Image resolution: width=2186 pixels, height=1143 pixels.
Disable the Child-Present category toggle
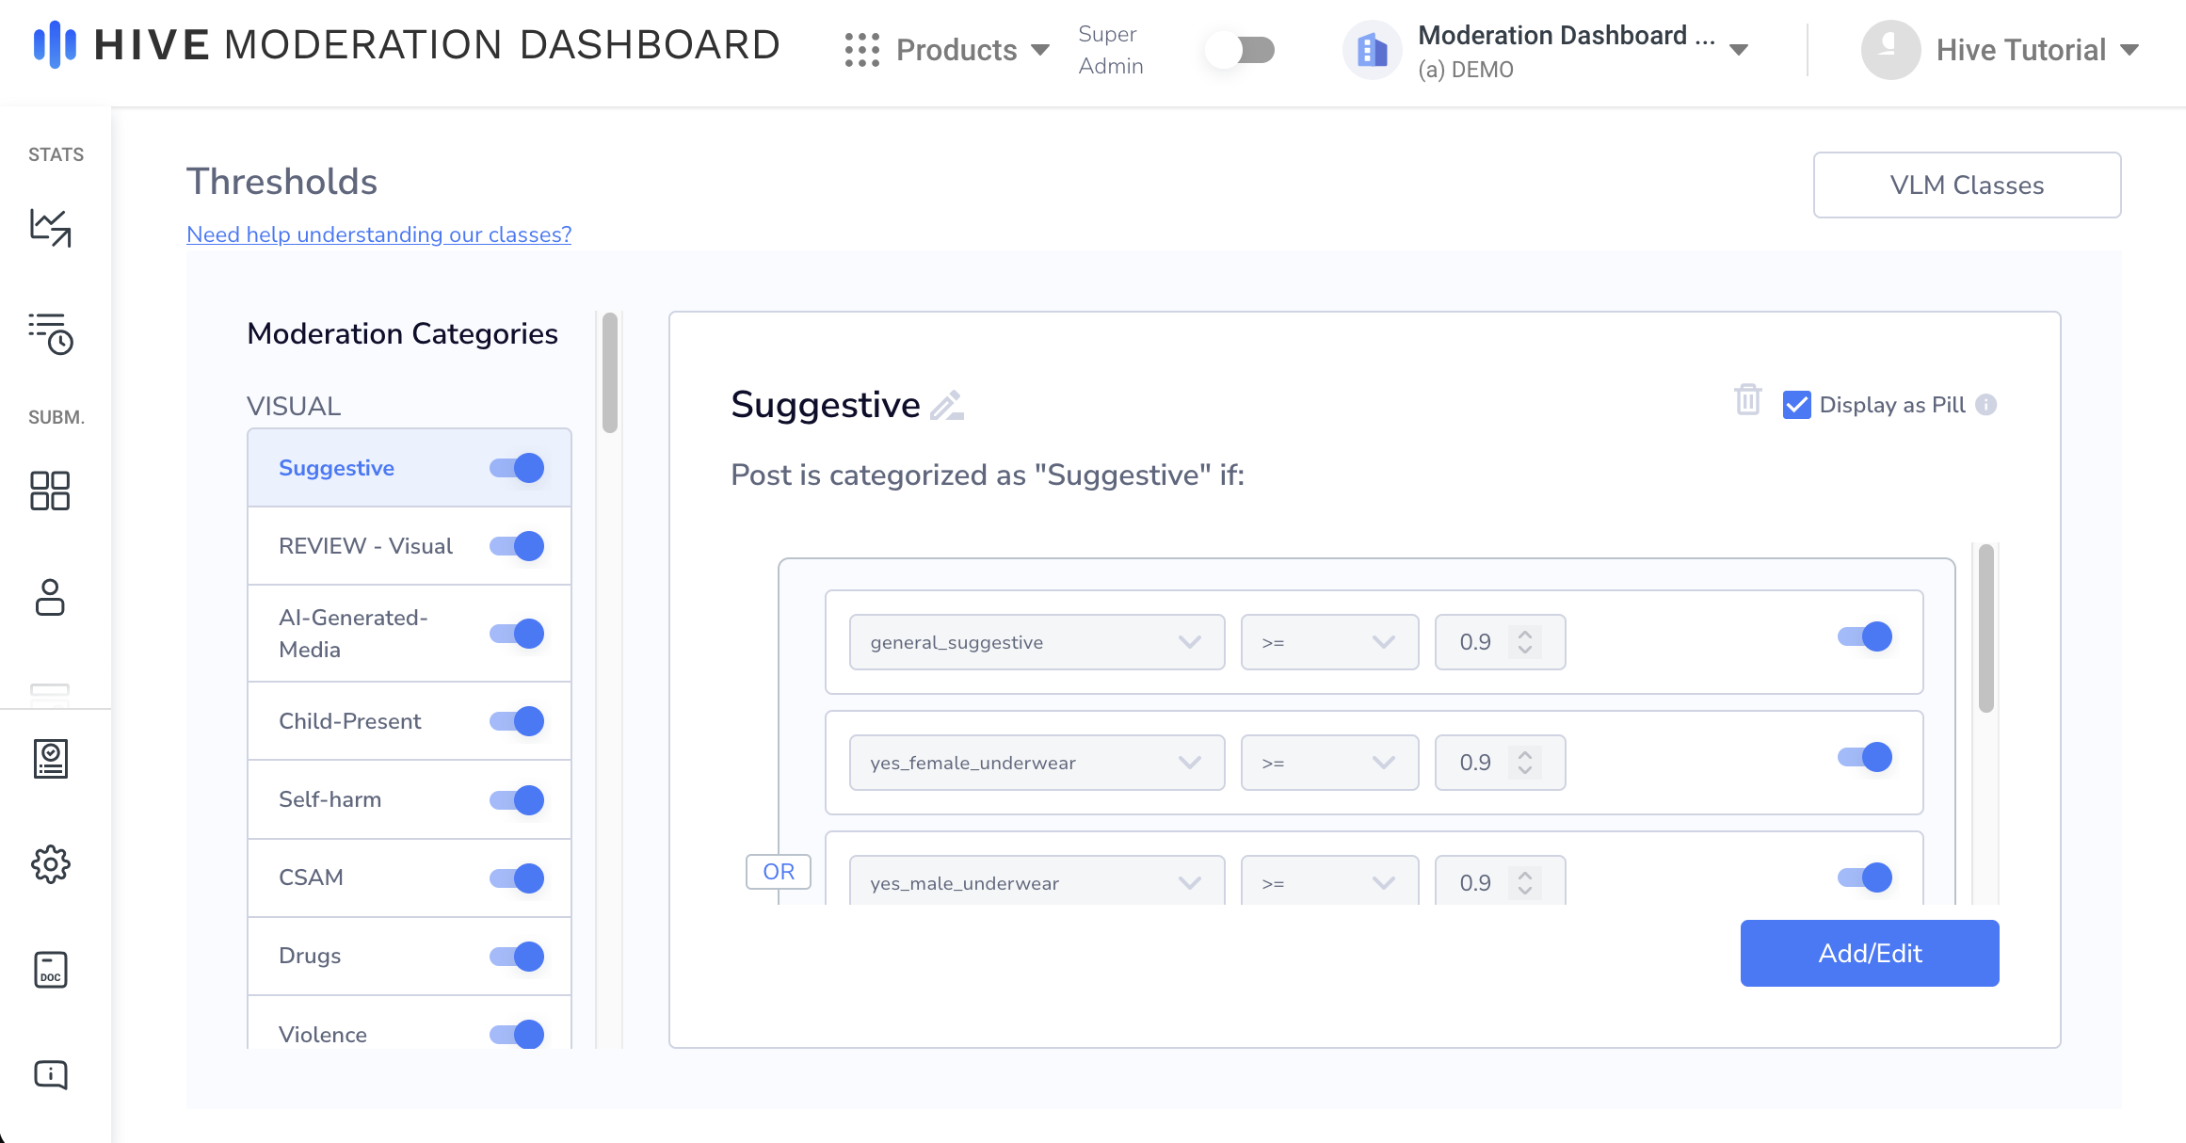(x=517, y=721)
